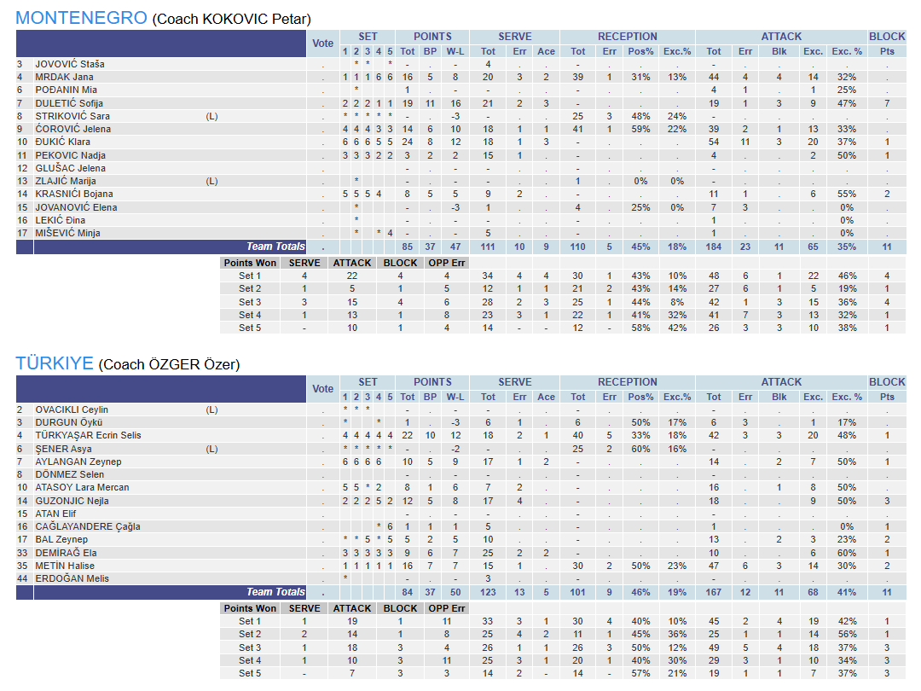Image resolution: width=921 pixels, height=691 pixels.
Task: Select KRASNIĆI Bojana player row
Action: pos(72,194)
